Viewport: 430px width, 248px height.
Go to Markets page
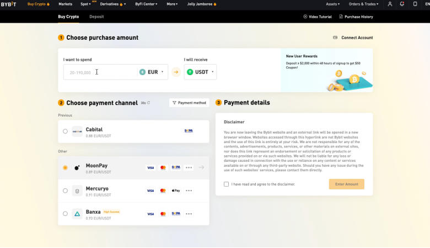[x=65, y=4]
